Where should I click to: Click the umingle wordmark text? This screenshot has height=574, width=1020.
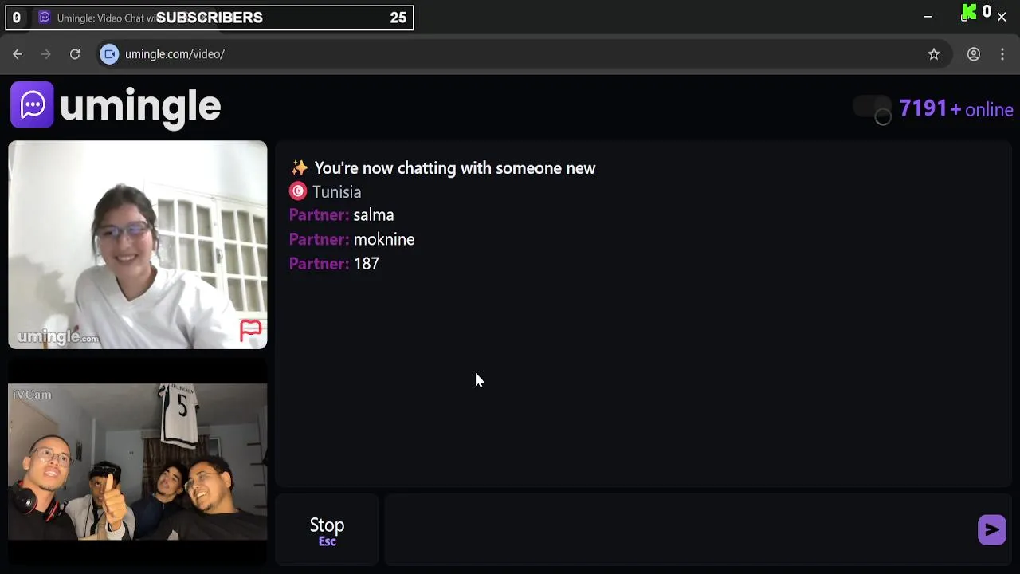click(139, 106)
